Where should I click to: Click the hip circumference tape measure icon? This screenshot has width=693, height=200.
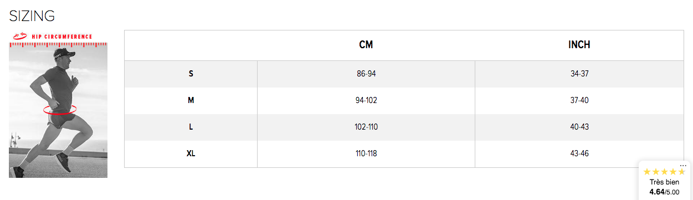19,36
